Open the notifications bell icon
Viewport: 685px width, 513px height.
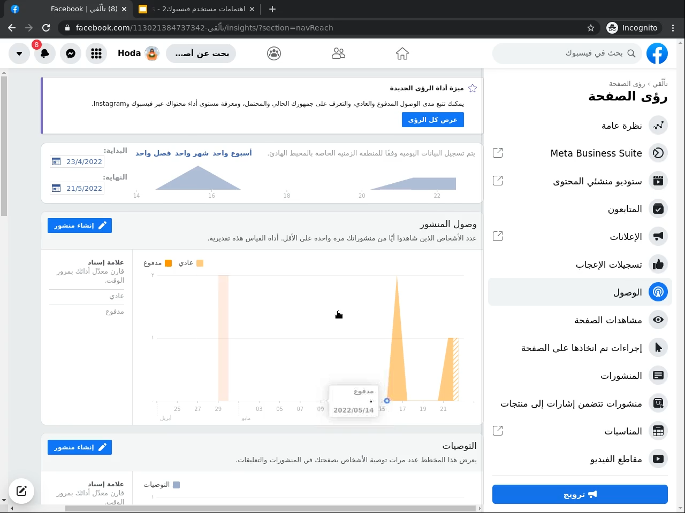pyautogui.click(x=45, y=53)
